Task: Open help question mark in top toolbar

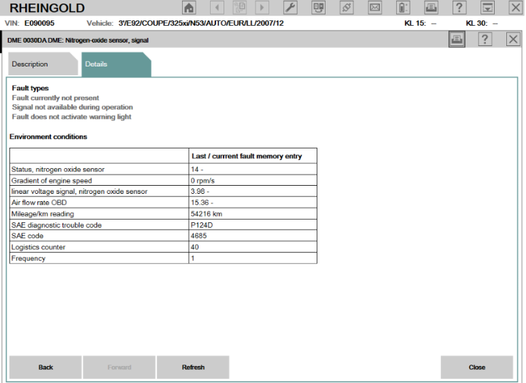Action: [459, 7]
